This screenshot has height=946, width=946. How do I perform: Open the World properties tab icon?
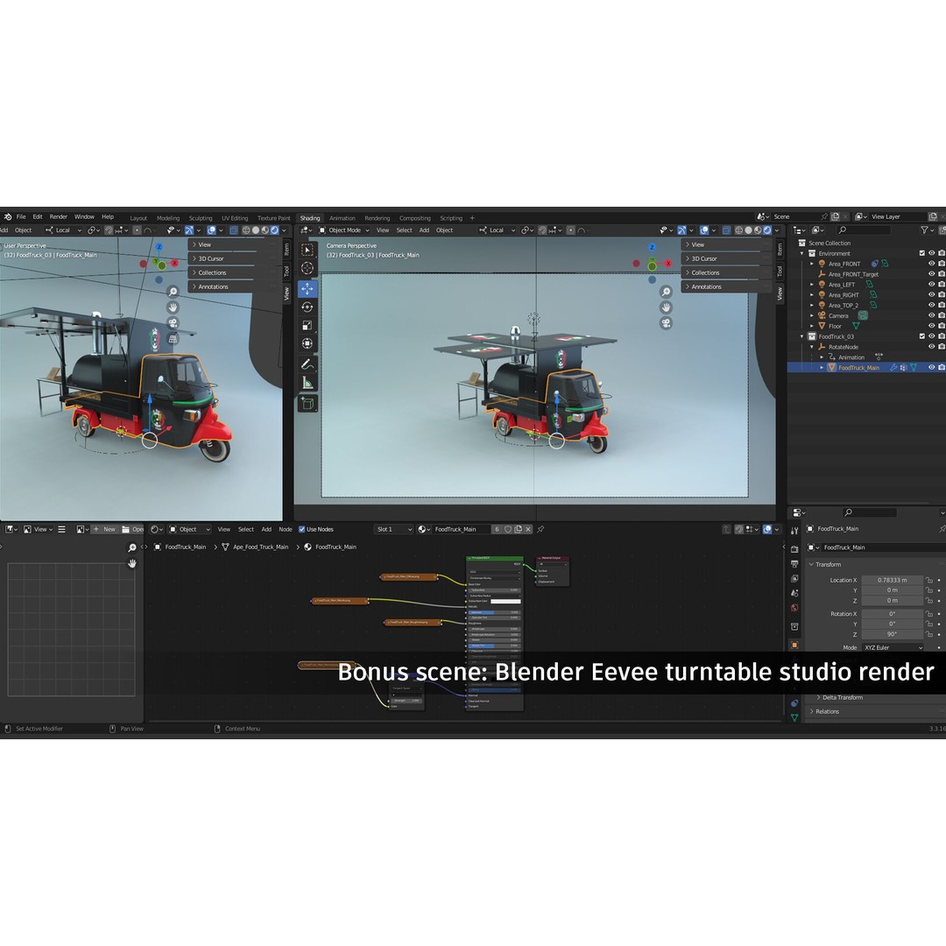click(794, 608)
